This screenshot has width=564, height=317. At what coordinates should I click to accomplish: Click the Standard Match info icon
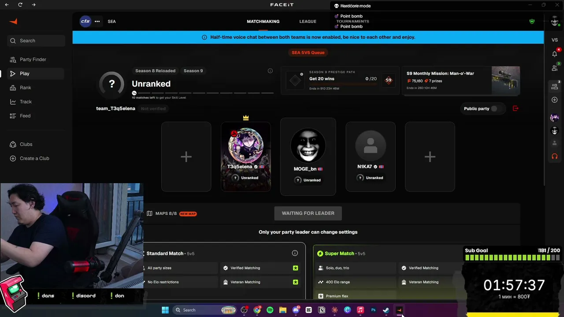tap(295, 253)
